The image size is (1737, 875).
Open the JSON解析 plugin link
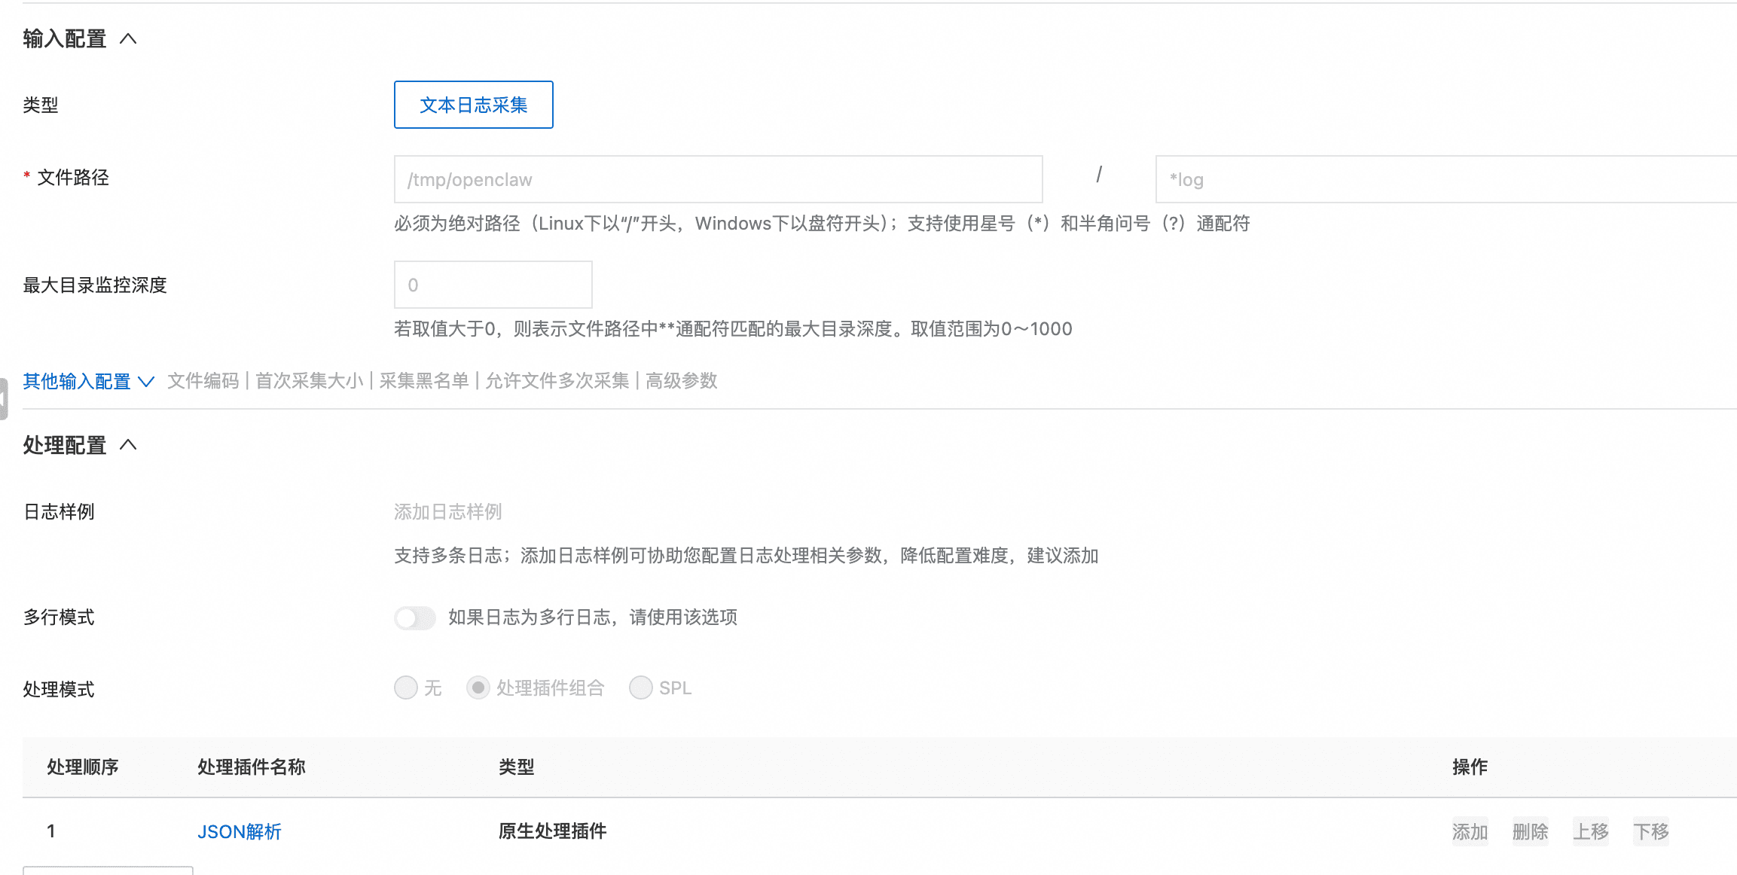tap(239, 831)
